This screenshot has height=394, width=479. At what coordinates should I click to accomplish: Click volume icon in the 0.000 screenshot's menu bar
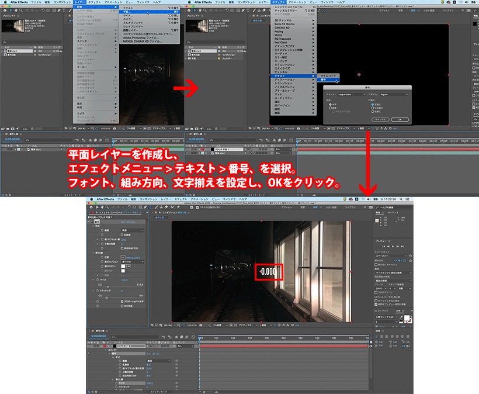tap(369, 199)
